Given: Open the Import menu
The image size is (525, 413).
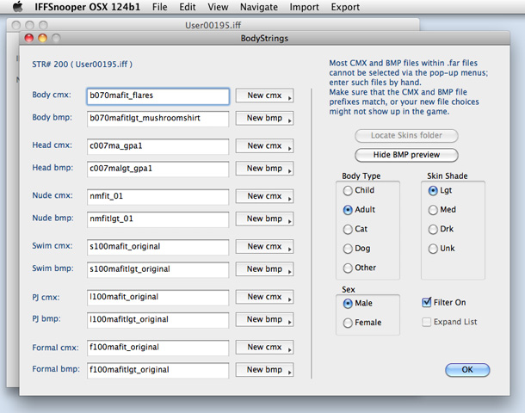Looking at the screenshot, I should pyautogui.click(x=304, y=7).
